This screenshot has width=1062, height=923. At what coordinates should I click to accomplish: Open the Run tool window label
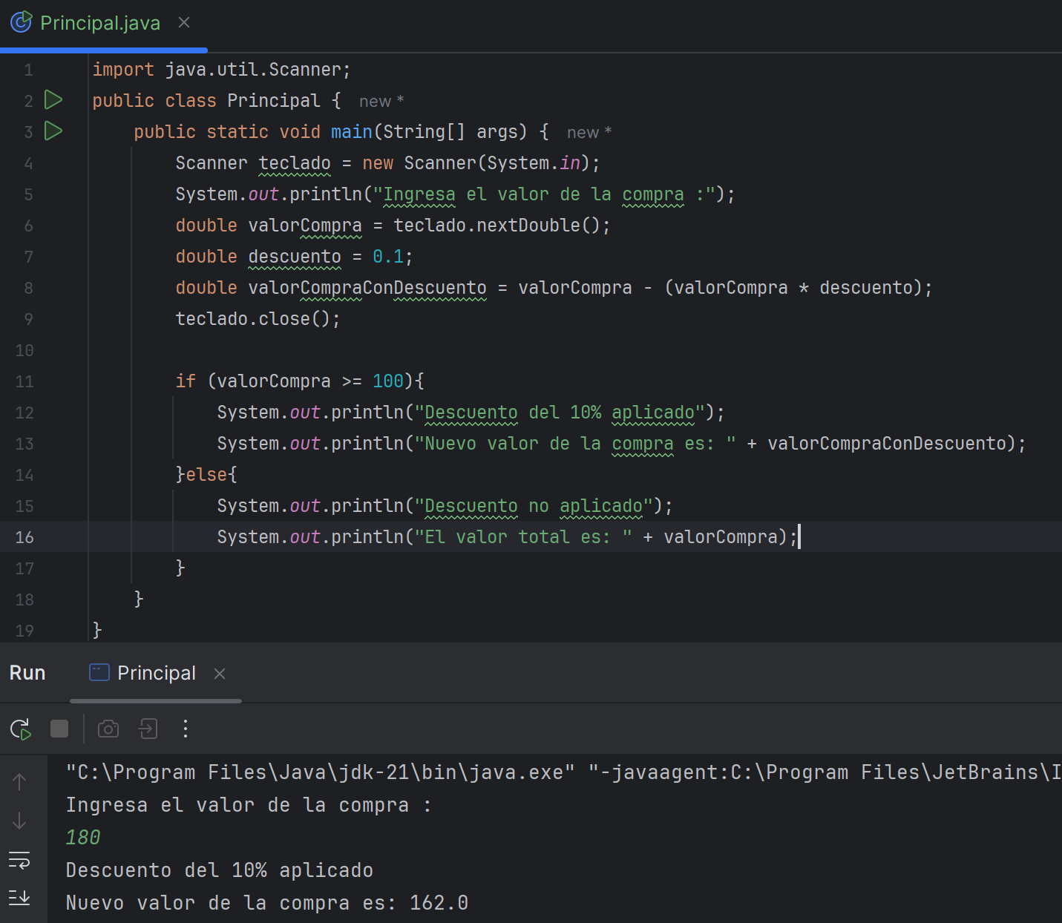[x=27, y=673]
